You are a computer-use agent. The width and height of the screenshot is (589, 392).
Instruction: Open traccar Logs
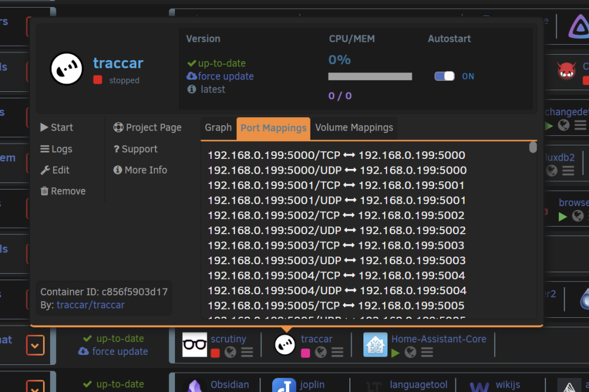57,149
